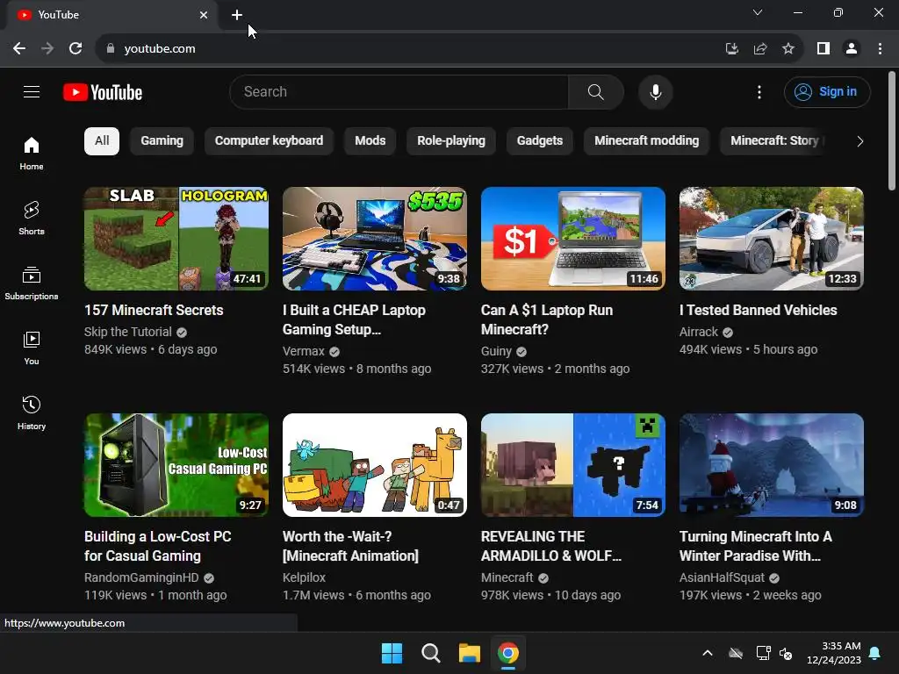Open CHEAP Laptop Gaming Setup thumbnail
Screen dimensions: 899x674
pos(374,239)
